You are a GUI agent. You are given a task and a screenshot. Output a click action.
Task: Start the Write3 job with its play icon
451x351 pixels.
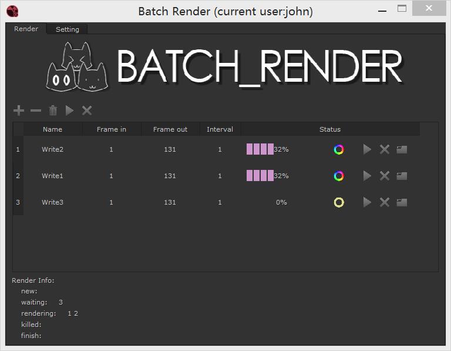(367, 202)
